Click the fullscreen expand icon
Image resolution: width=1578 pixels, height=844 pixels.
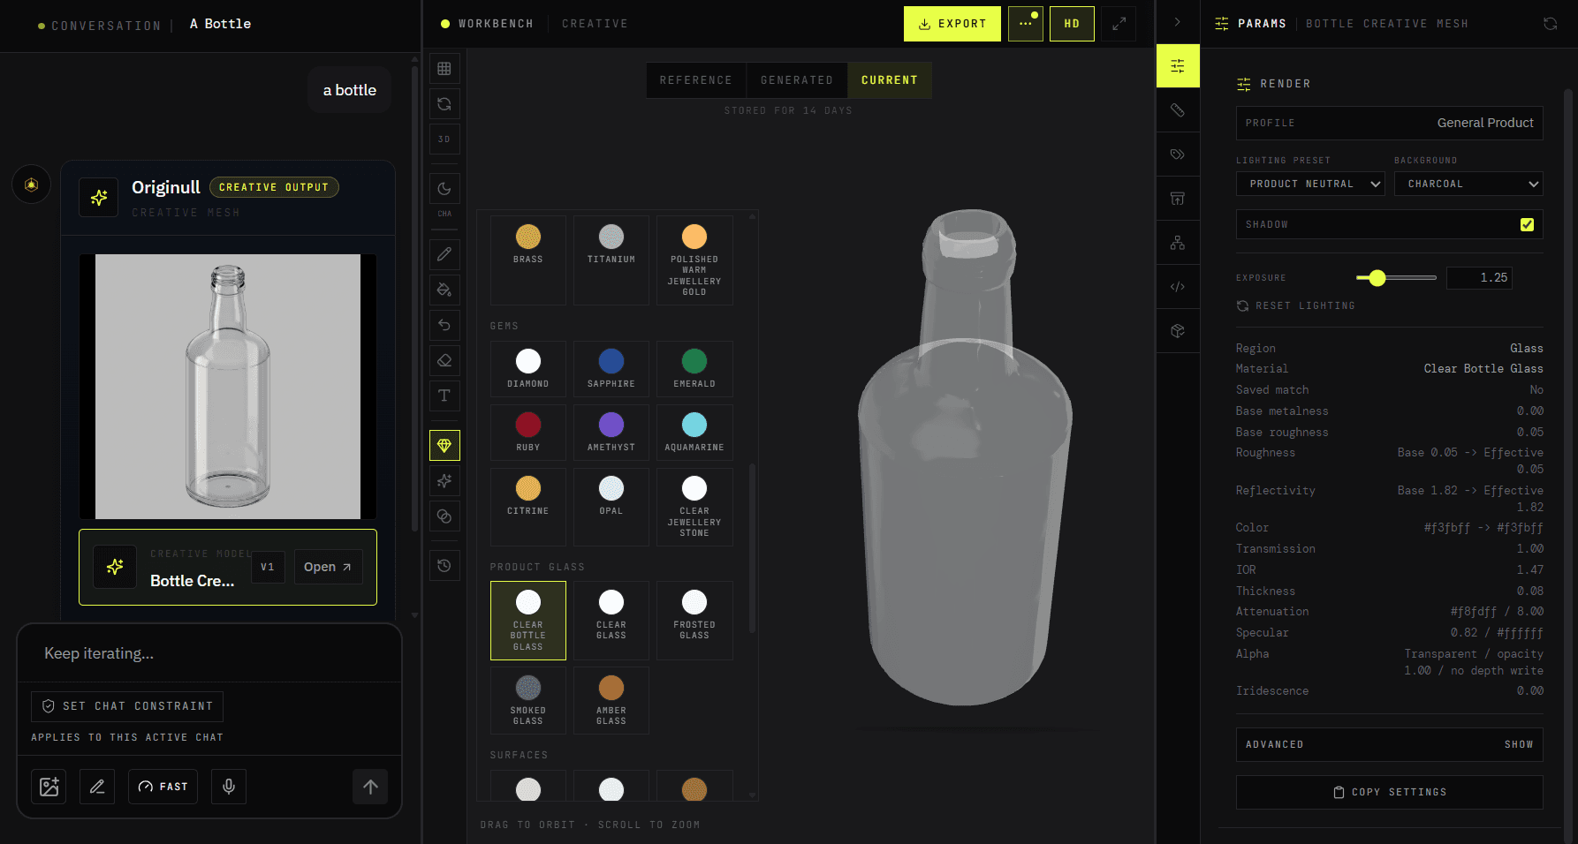(x=1119, y=24)
